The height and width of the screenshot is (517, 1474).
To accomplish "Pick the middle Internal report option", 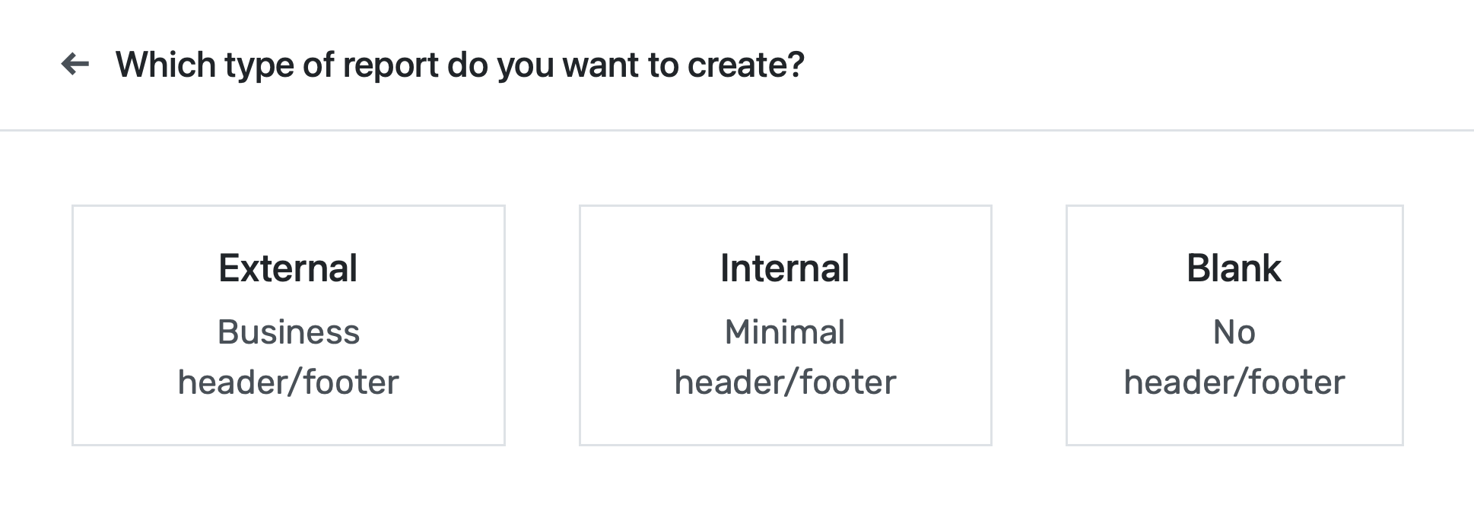I will tap(785, 325).
